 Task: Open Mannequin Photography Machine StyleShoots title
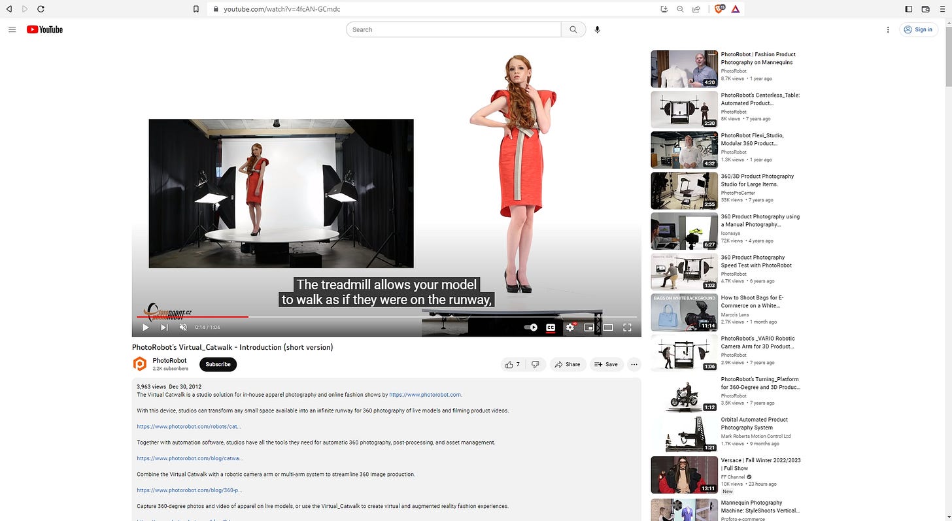point(760,507)
